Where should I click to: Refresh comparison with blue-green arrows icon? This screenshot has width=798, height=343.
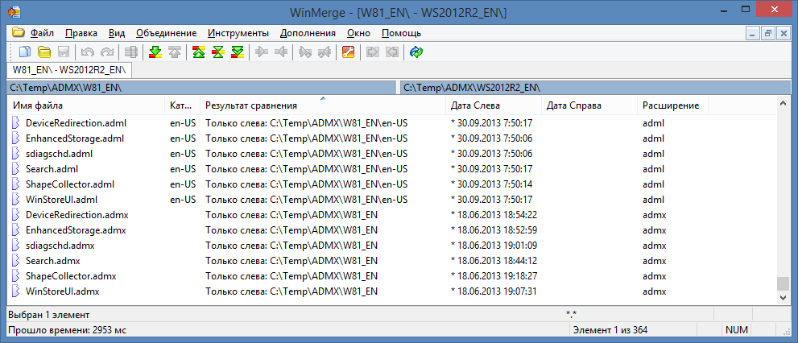(416, 52)
